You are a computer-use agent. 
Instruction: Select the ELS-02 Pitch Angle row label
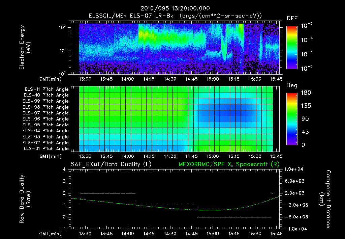45,143
